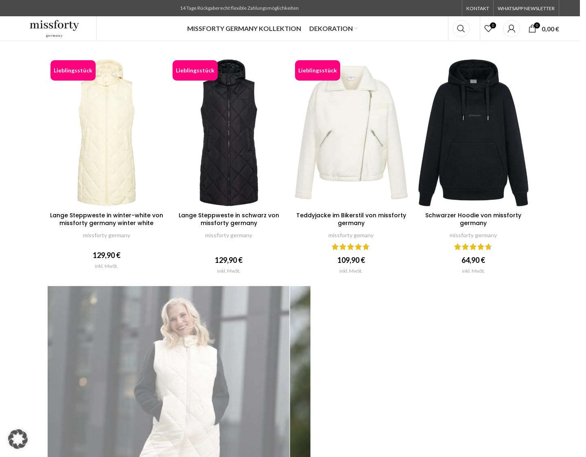Open Missforty Germany Kollektion menu
Screen dimensions: 586x457
(244, 28)
